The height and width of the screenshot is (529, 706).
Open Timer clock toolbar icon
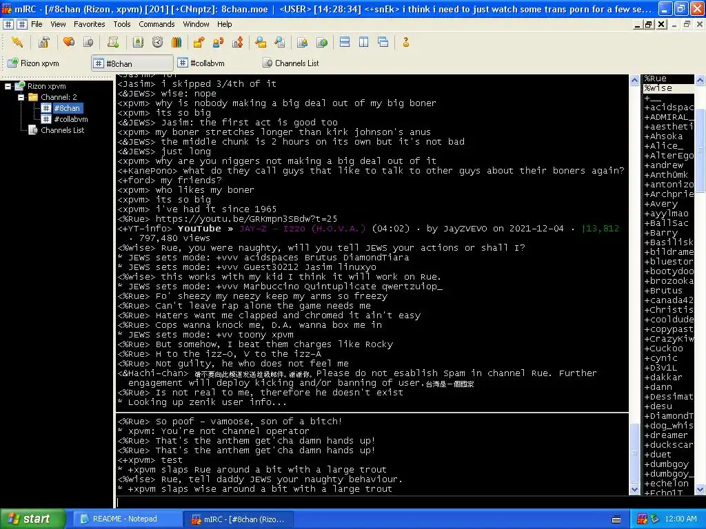point(157,42)
